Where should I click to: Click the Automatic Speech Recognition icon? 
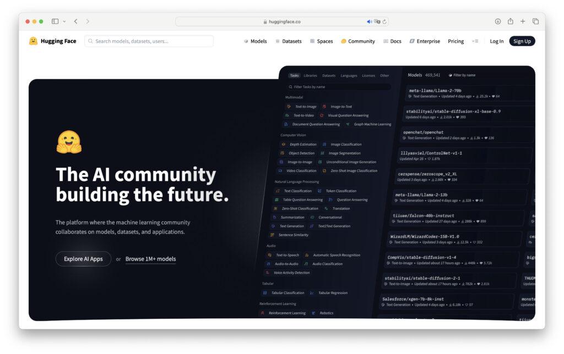click(307, 255)
